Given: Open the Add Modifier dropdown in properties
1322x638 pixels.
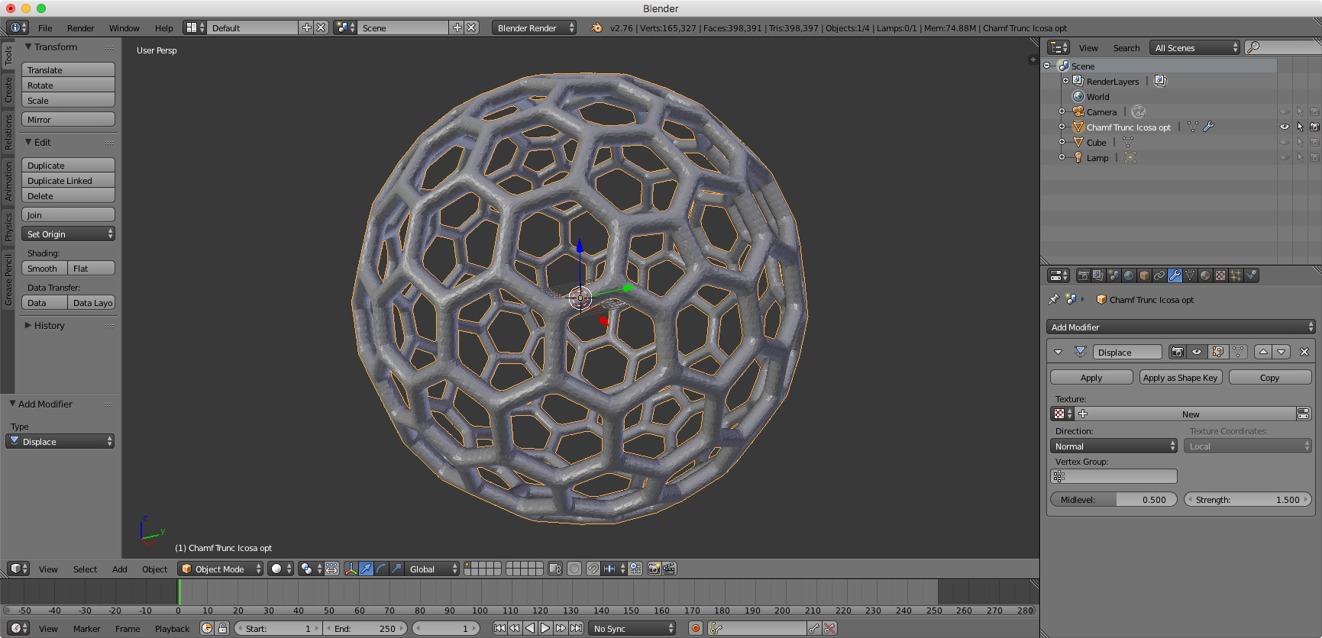Looking at the screenshot, I should coord(1181,327).
